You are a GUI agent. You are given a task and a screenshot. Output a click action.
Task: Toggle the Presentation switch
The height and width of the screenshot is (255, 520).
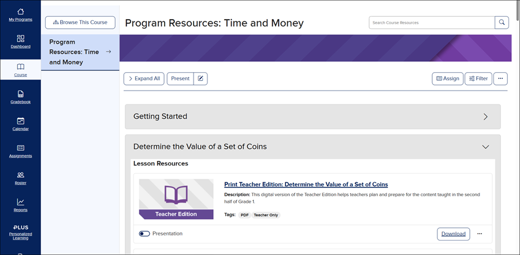pos(144,234)
